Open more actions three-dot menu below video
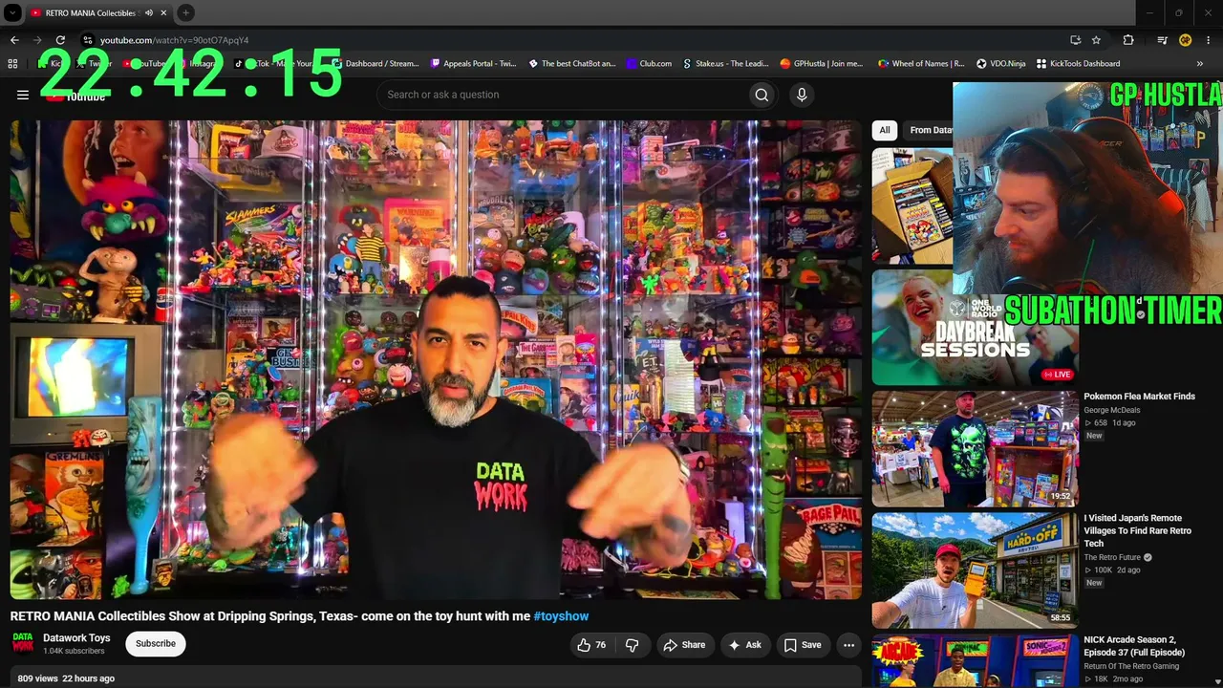The image size is (1223, 688). click(x=848, y=645)
